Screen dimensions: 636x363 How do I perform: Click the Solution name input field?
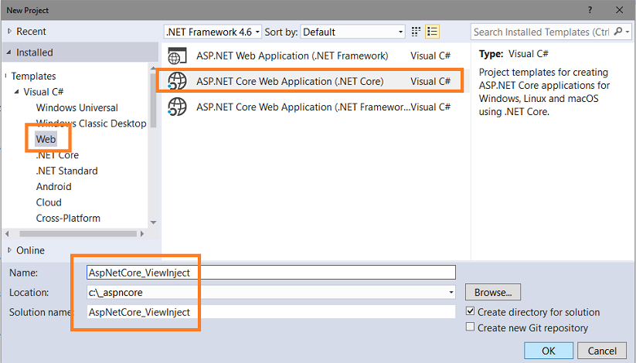(x=271, y=312)
